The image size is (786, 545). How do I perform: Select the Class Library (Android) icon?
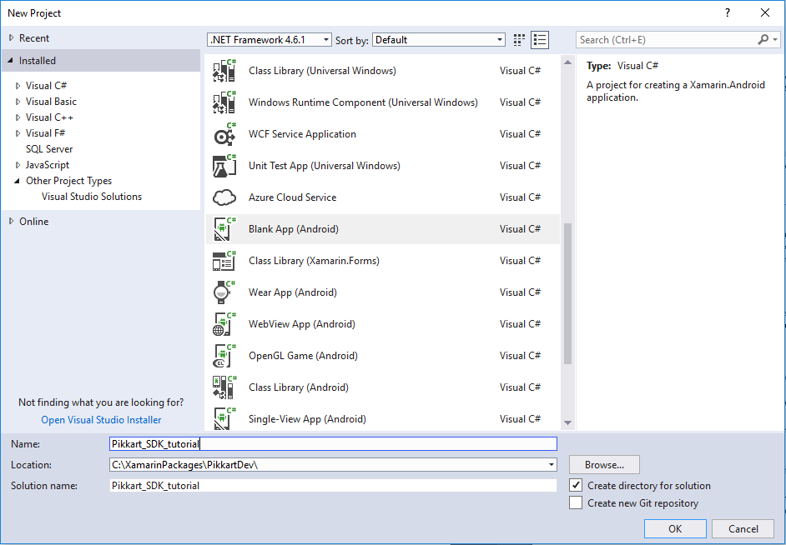[x=224, y=387]
